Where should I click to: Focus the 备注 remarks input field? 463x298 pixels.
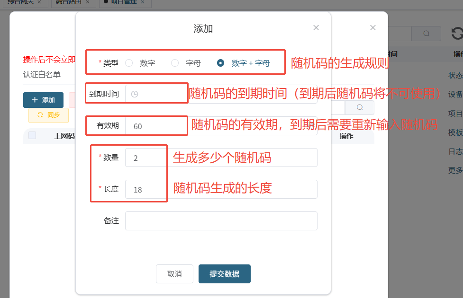(x=221, y=221)
